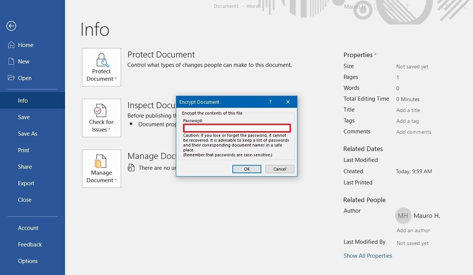Viewport: 473px width, 275px height.
Task: Click into the Password input field
Action: 237,128
